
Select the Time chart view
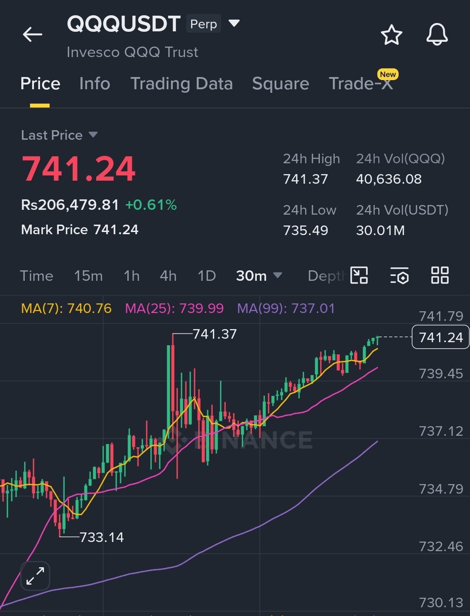click(37, 276)
